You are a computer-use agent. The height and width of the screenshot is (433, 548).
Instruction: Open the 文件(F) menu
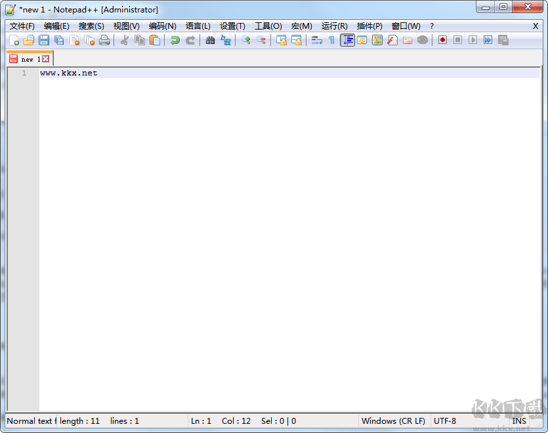point(23,26)
